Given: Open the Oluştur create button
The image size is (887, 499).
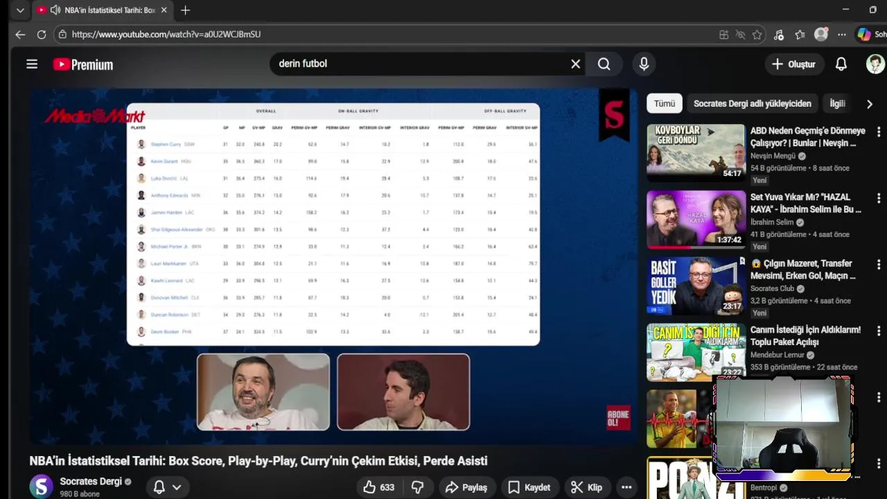Looking at the screenshot, I should pos(794,64).
